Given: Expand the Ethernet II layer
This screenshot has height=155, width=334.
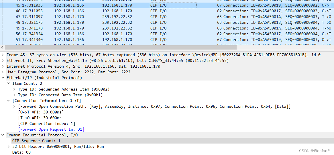Looking at the screenshot, I should click(3, 61).
